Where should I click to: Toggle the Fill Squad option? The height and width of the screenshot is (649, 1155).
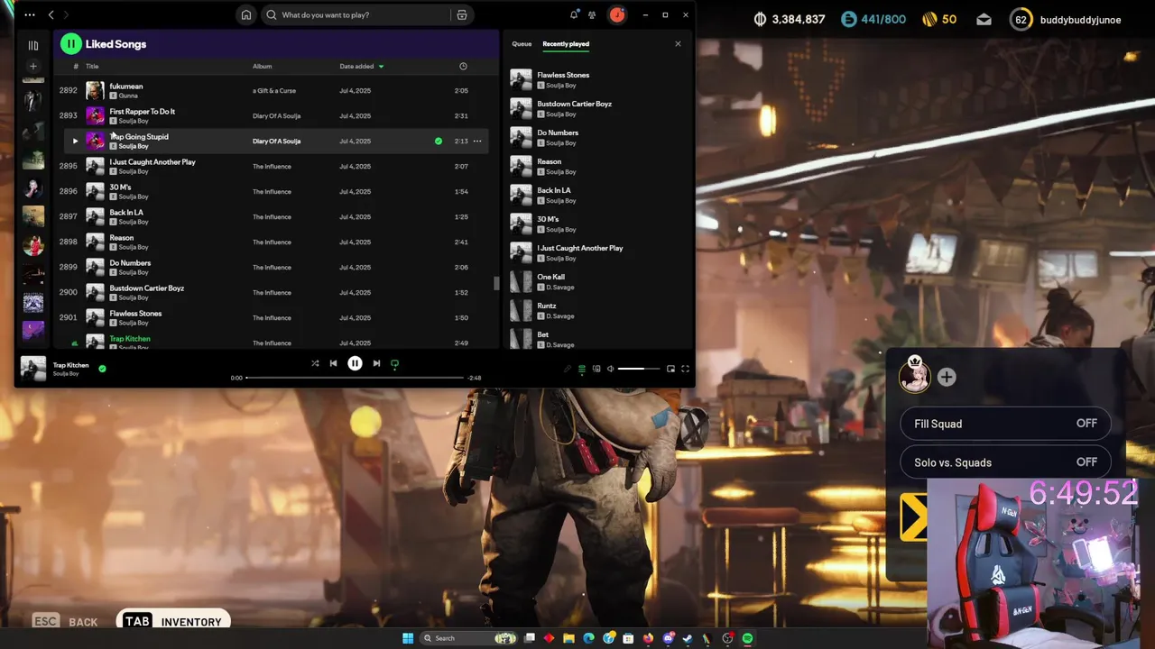tap(1005, 424)
